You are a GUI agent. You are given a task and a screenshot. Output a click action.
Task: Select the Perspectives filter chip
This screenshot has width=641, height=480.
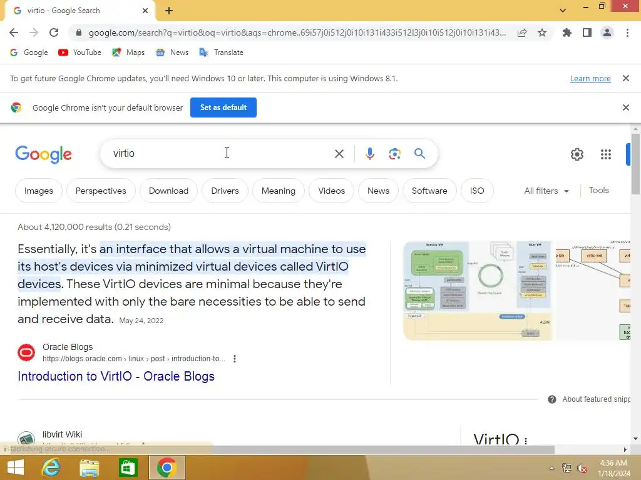tap(101, 191)
